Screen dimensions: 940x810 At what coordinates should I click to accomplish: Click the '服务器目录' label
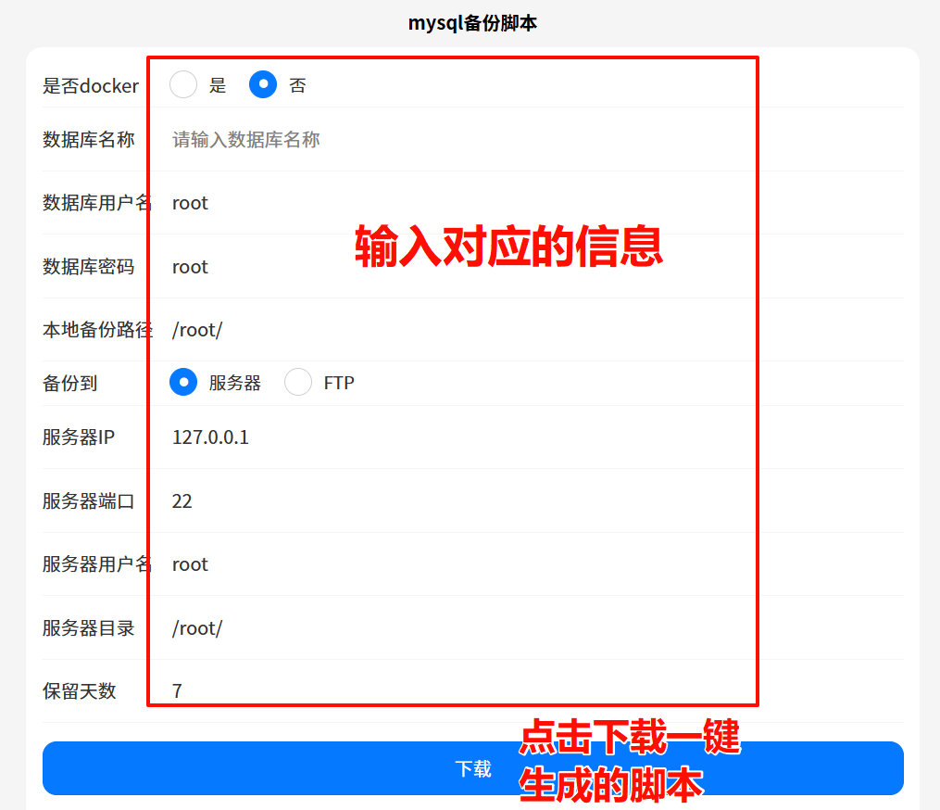(x=89, y=628)
